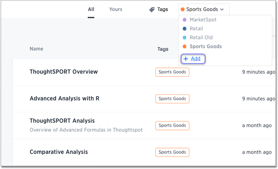This screenshot has height=169, width=278.
Task: Expand the Sports Goods tag dropdown chevron
Action: point(222,10)
